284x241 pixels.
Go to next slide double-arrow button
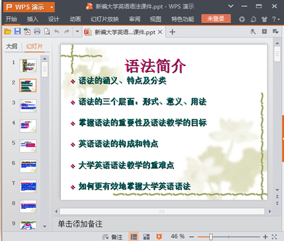(277, 203)
